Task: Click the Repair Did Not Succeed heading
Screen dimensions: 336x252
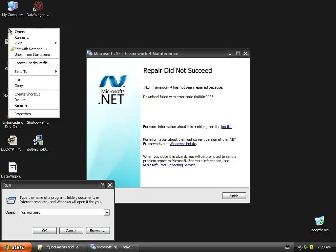Action: (x=178, y=71)
